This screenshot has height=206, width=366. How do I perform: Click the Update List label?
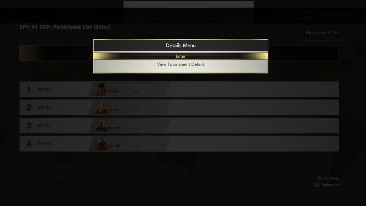[330, 185]
